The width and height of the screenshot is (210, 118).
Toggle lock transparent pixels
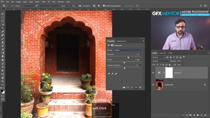click(157, 65)
